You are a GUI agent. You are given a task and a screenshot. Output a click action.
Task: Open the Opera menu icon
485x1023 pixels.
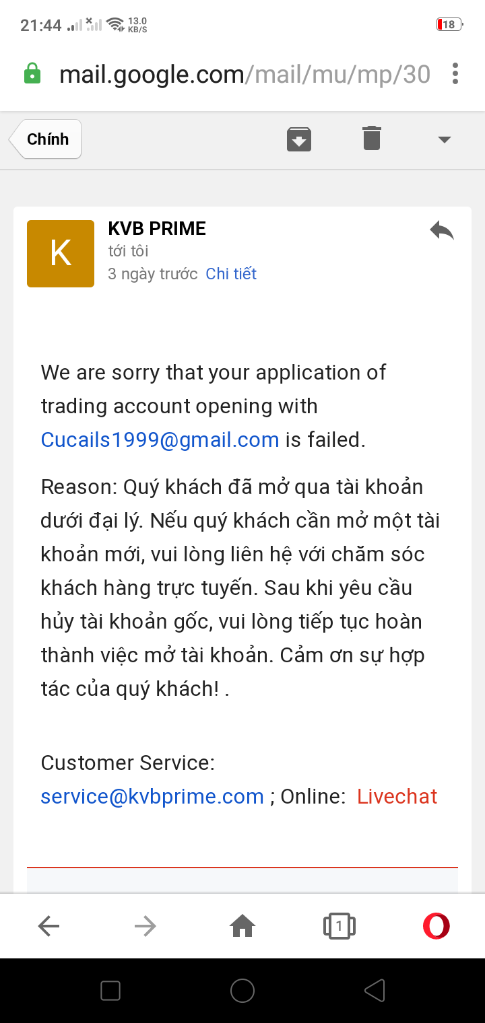coord(437,926)
